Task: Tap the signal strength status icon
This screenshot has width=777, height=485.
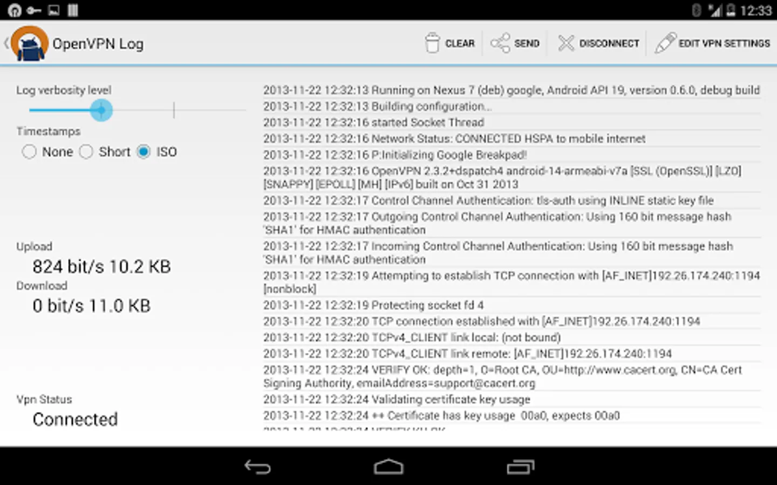Action: pos(714,10)
